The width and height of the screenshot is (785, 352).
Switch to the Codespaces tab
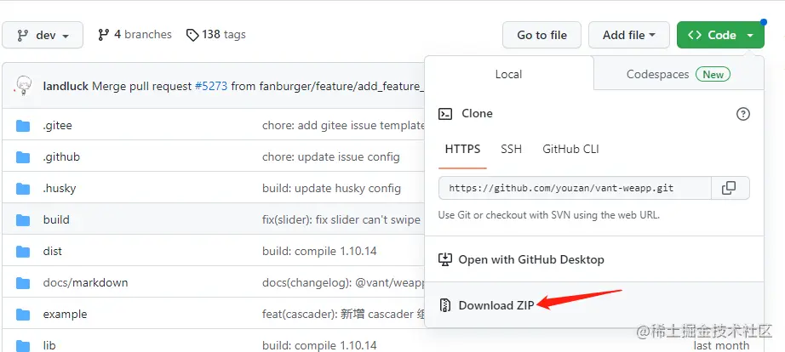pyautogui.click(x=679, y=75)
